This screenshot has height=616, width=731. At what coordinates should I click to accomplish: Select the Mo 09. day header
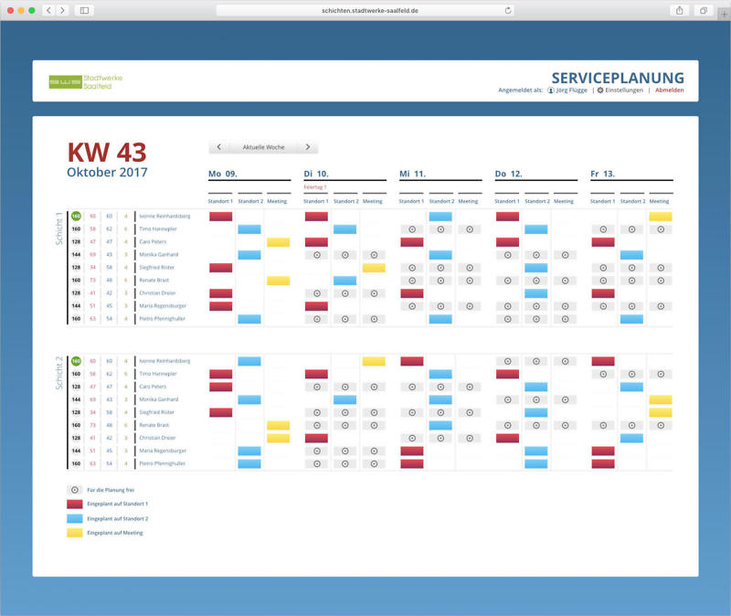223,174
